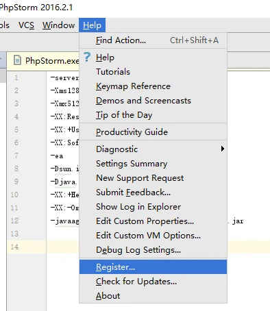Open Keymap Reference

coord(153,86)
